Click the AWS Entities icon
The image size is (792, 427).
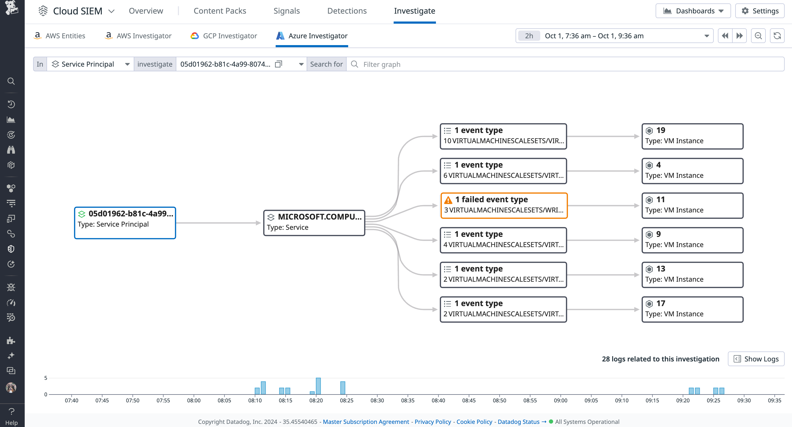(x=37, y=35)
